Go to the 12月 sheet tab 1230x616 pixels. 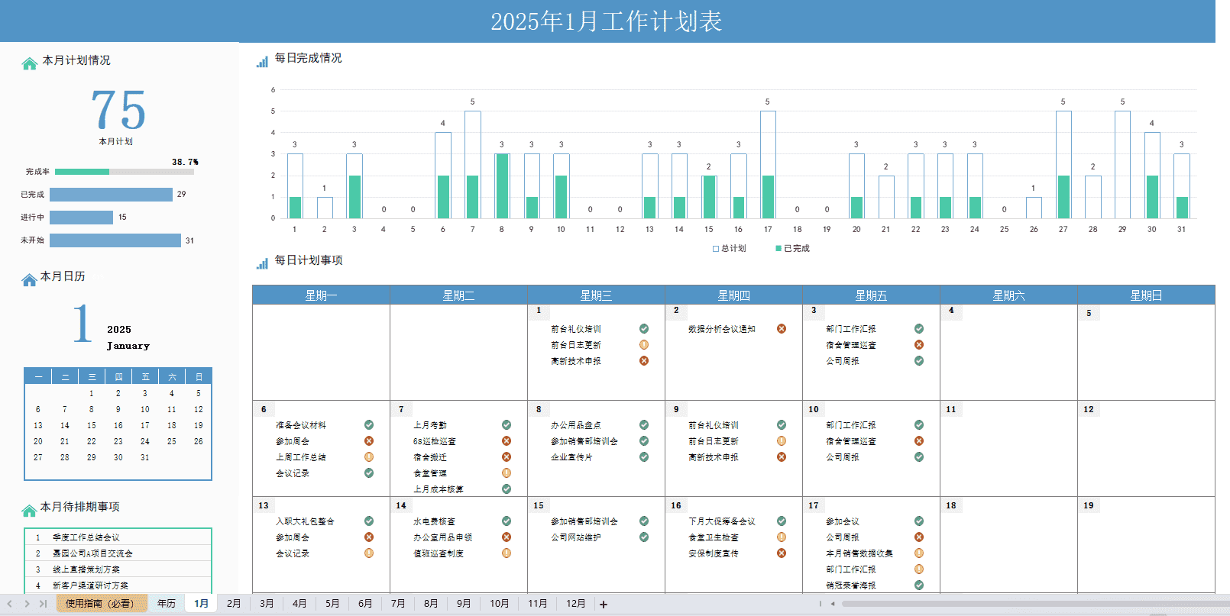pyautogui.click(x=576, y=604)
